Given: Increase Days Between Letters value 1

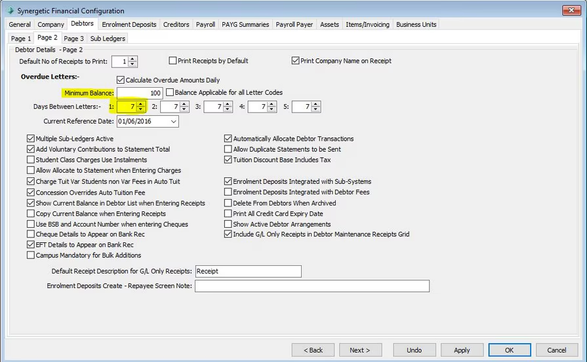Looking at the screenshot, I should click(141, 104).
